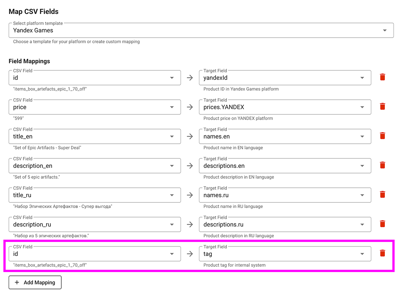Expand the descriptions.ru Target Field dropdown
The image size is (401, 298).
[x=285, y=225]
